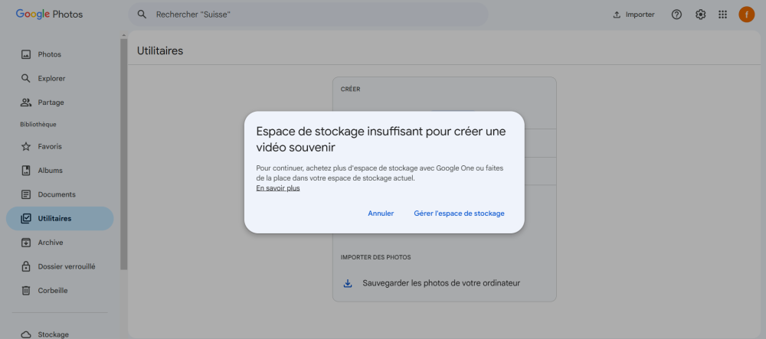
Task: Open the Google apps grid
Action: point(722,15)
